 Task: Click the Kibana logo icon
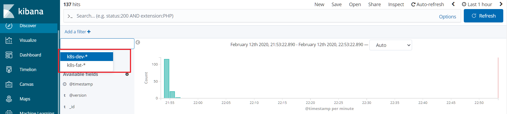click(x=9, y=11)
